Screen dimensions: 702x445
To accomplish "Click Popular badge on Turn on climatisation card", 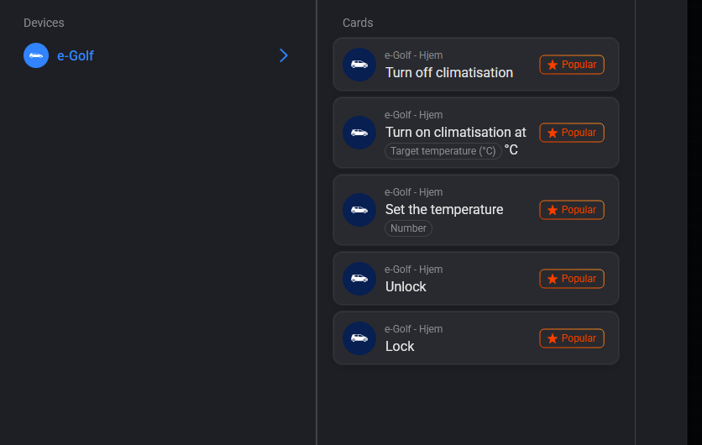I will 572,133.
